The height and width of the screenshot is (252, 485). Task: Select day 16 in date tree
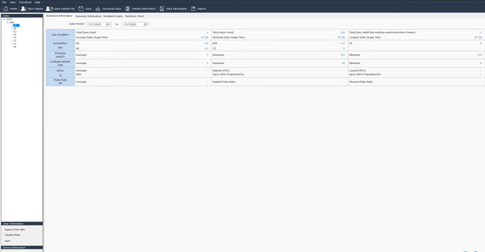(15, 28)
